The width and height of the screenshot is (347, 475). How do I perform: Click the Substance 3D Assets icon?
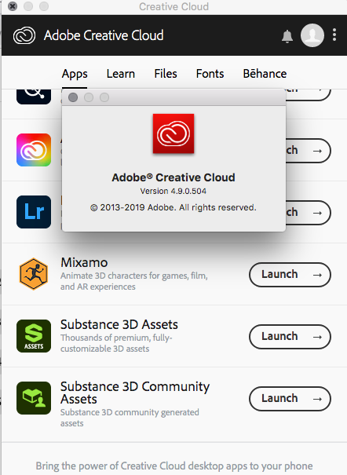pyautogui.click(x=34, y=336)
